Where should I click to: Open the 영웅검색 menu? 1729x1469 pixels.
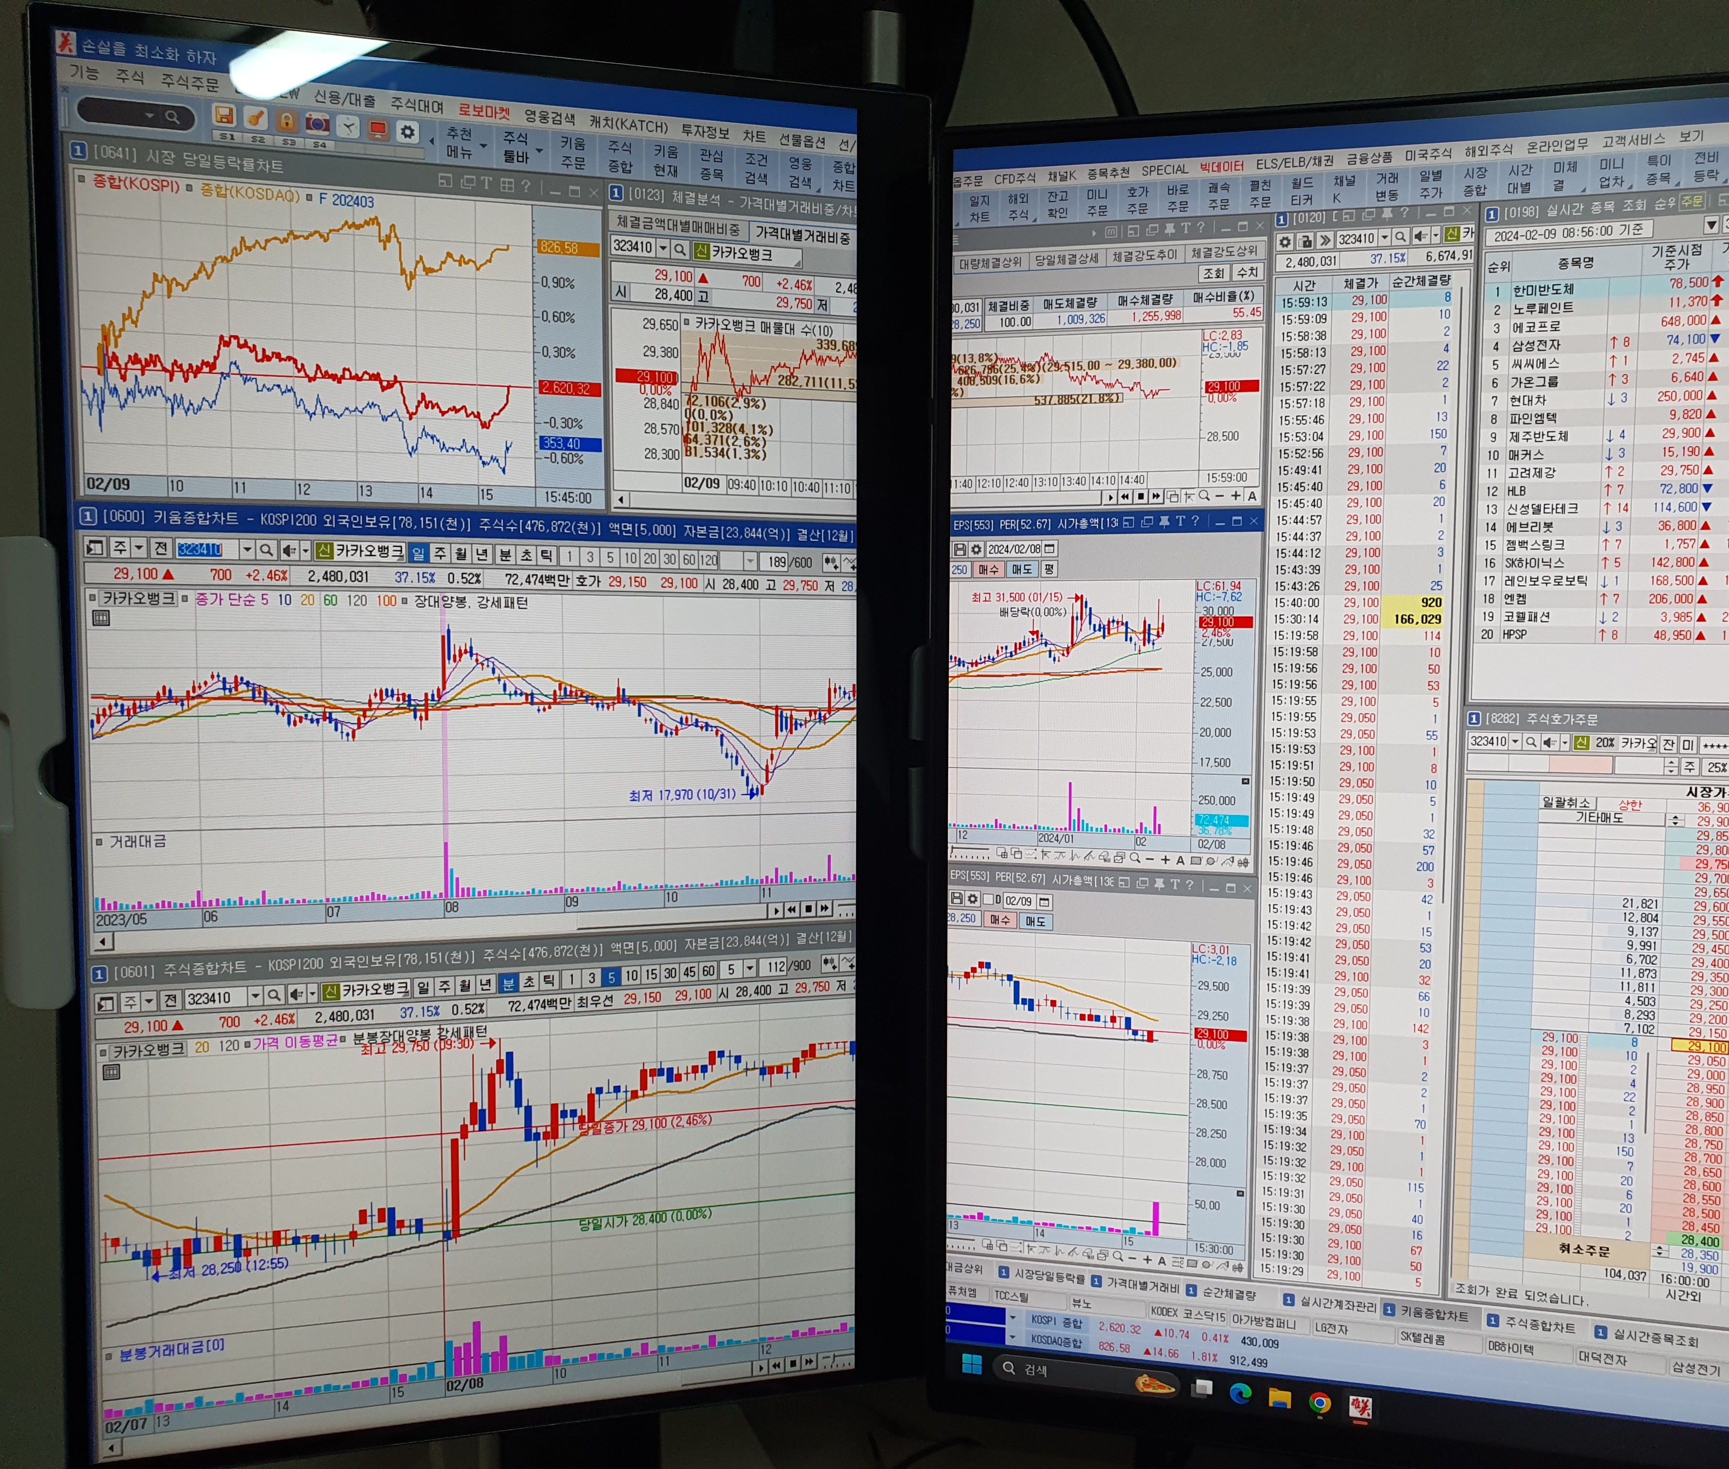point(549,118)
